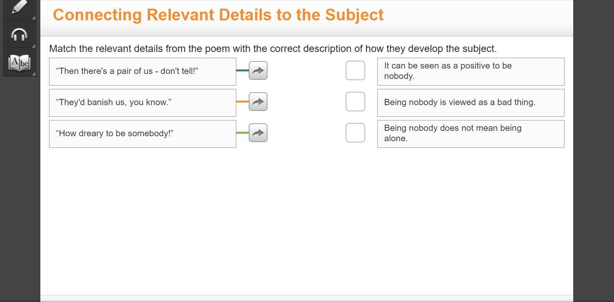
Task: Check box next to "It can be seen as a positive"
Action: [x=355, y=71]
